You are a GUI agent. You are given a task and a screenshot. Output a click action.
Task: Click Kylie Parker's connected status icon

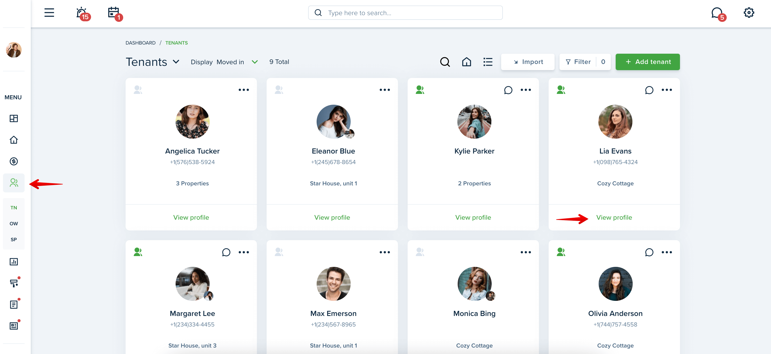[x=420, y=90]
